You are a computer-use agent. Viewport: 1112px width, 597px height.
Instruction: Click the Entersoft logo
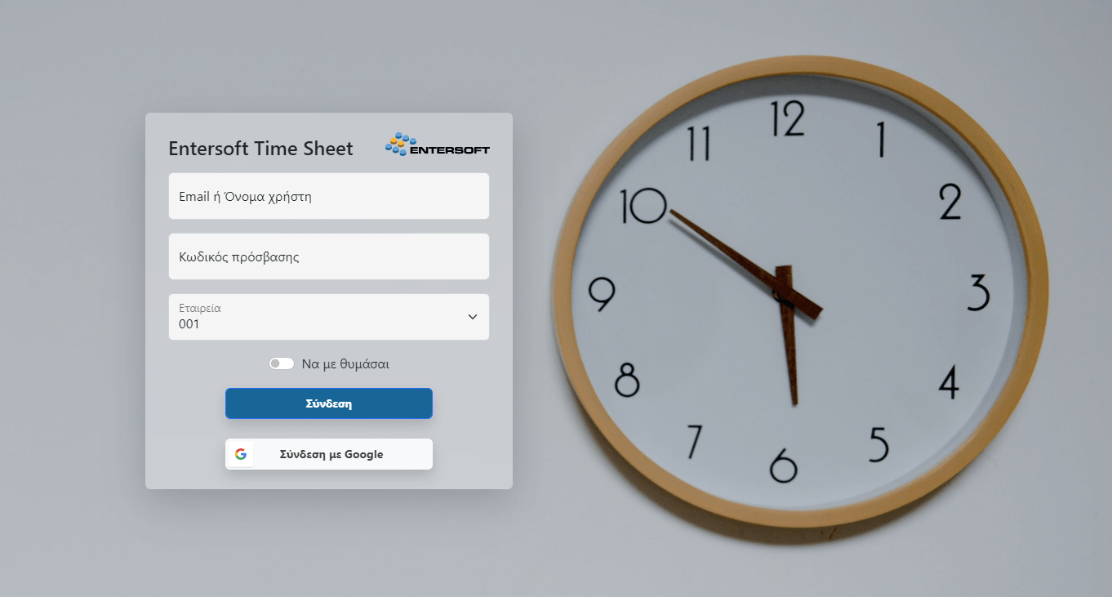click(437, 145)
